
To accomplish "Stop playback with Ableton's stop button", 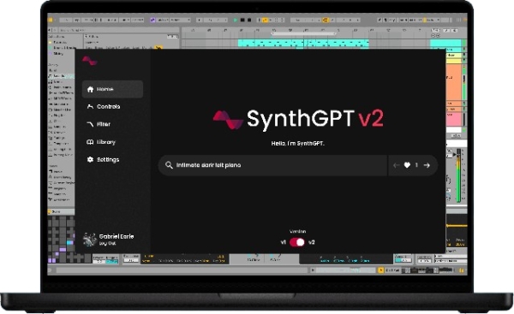I will point(242,20).
